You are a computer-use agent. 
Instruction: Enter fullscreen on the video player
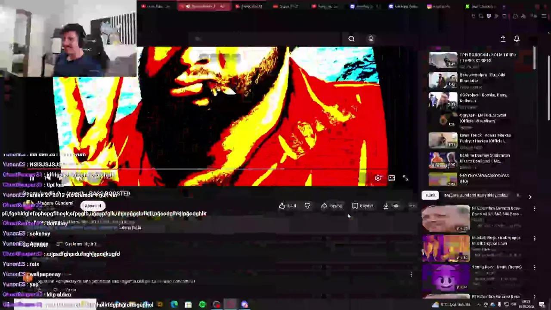click(x=406, y=178)
